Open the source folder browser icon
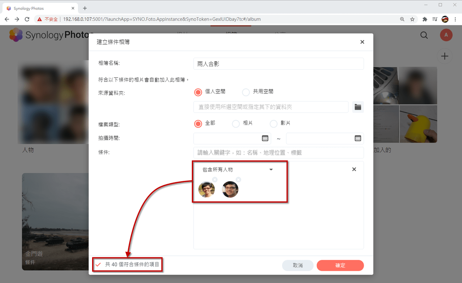This screenshot has width=462, height=283. coord(358,107)
